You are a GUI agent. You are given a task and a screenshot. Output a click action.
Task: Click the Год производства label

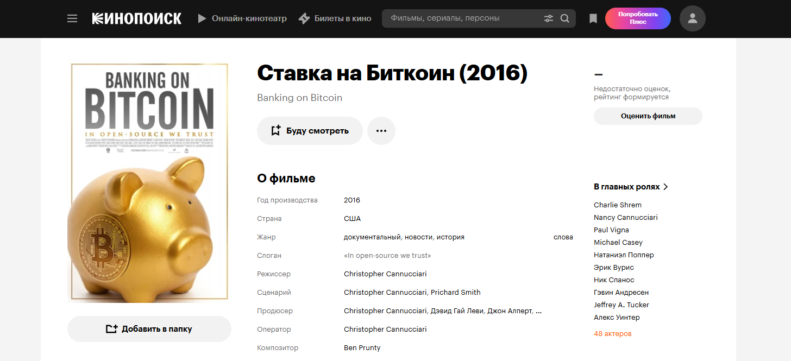coord(287,200)
